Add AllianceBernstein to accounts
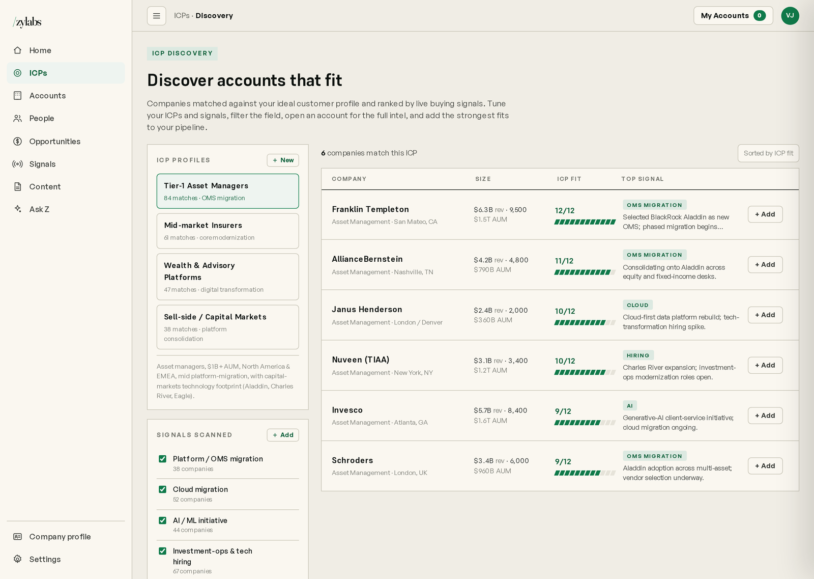The height and width of the screenshot is (579, 814). pyautogui.click(x=765, y=265)
